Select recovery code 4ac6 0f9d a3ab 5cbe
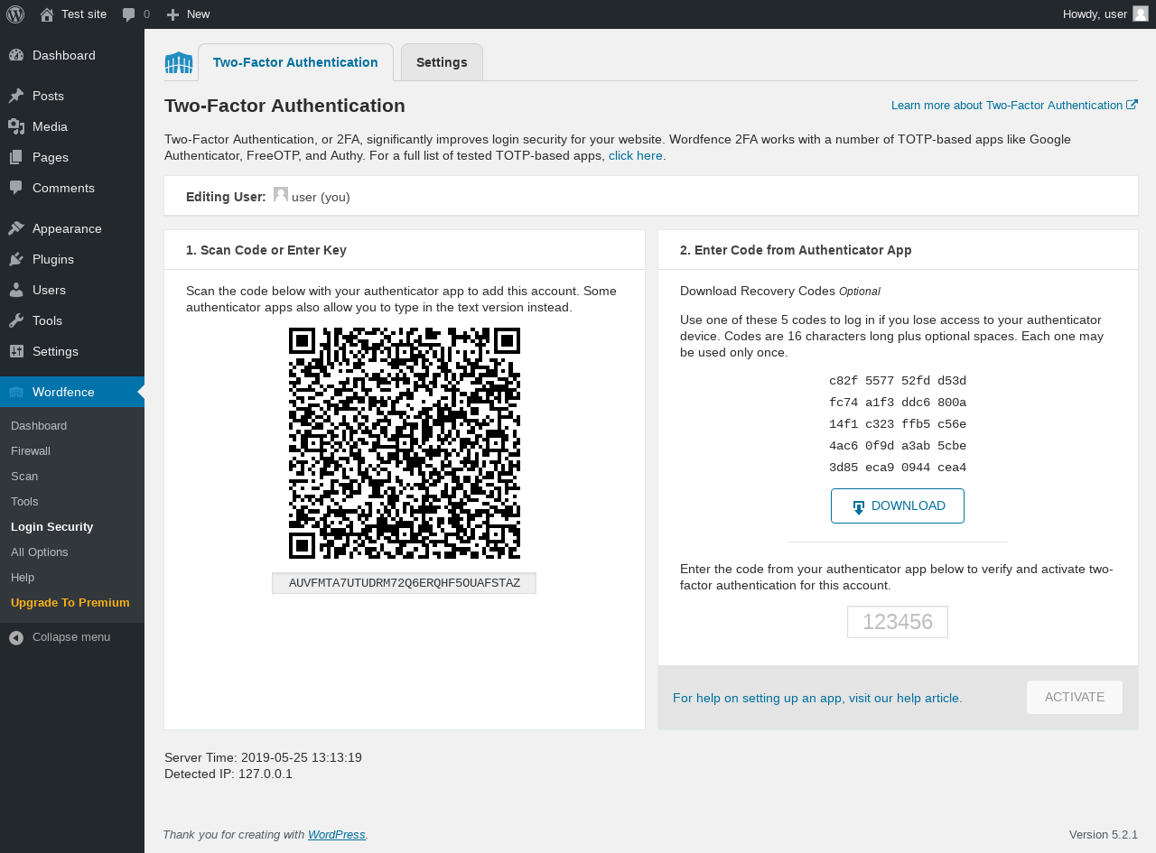Viewport: 1156px width, 853px height. pyautogui.click(x=898, y=446)
